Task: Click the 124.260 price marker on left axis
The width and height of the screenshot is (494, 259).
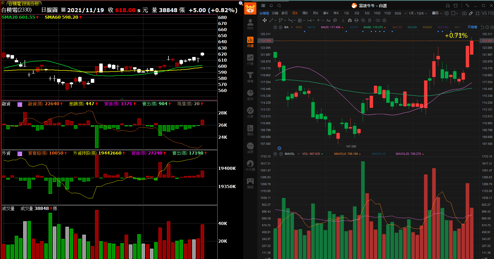Action: point(266,41)
